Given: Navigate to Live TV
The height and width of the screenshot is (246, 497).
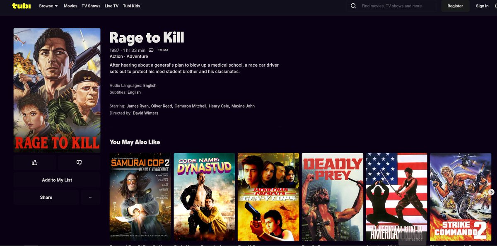Looking at the screenshot, I should (x=111, y=6).
